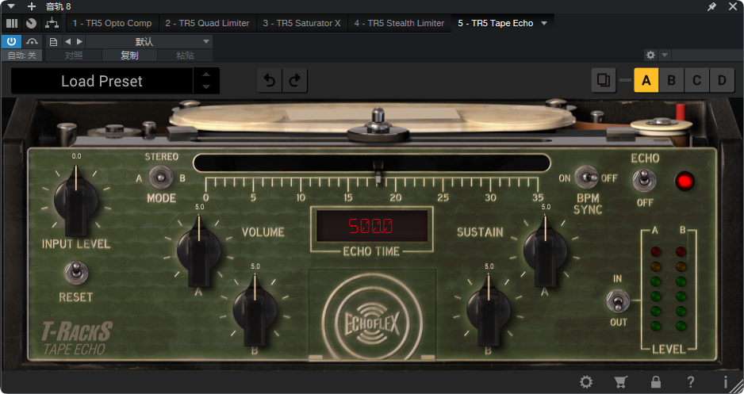Toggle the blue plugin power button

(x=11, y=42)
